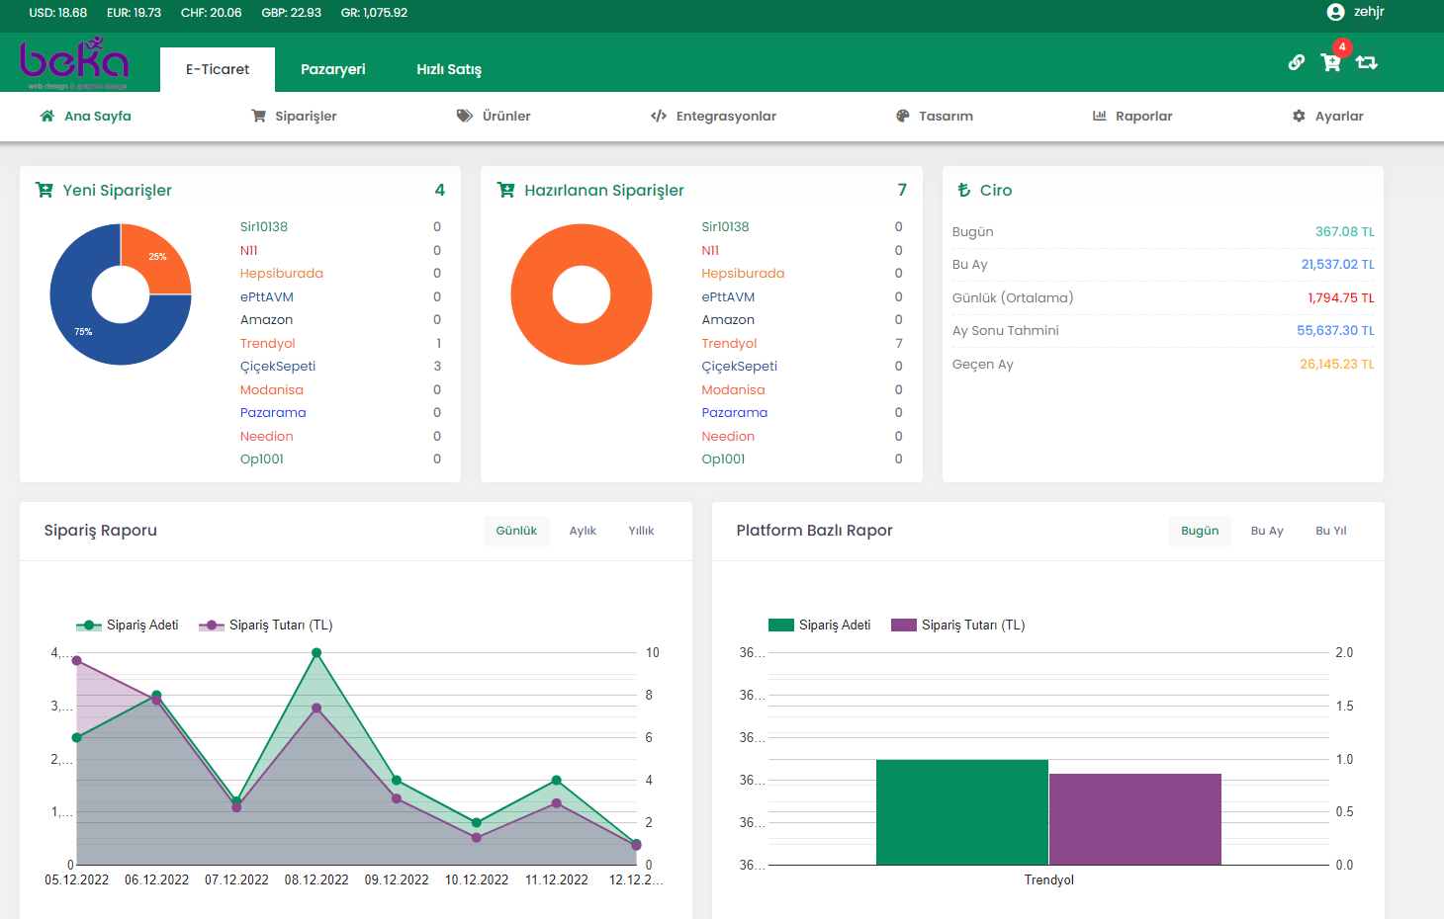The width and height of the screenshot is (1444, 919).
Task: Open the Ana Sayfa home icon
Action: pyautogui.click(x=46, y=116)
